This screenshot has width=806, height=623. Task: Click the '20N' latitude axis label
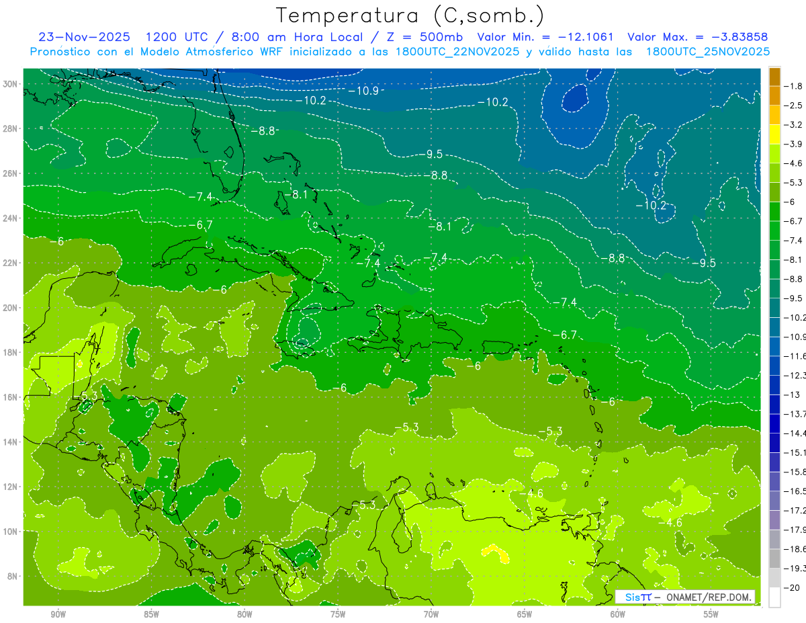click(10, 308)
